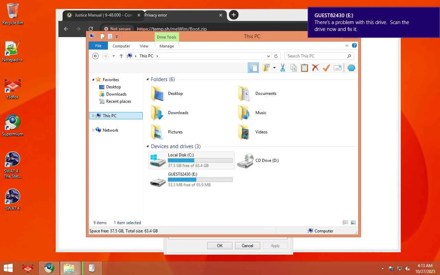Image resolution: width=440 pixels, height=275 pixels.
Task: Open the Customize Quick Access Toolbar dropdown
Action: [x=117, y=36]
